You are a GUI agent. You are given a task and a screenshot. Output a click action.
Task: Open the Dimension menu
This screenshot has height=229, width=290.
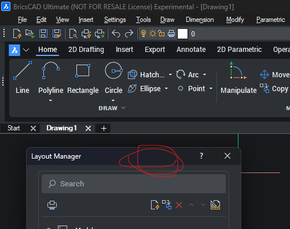(200, 20)
